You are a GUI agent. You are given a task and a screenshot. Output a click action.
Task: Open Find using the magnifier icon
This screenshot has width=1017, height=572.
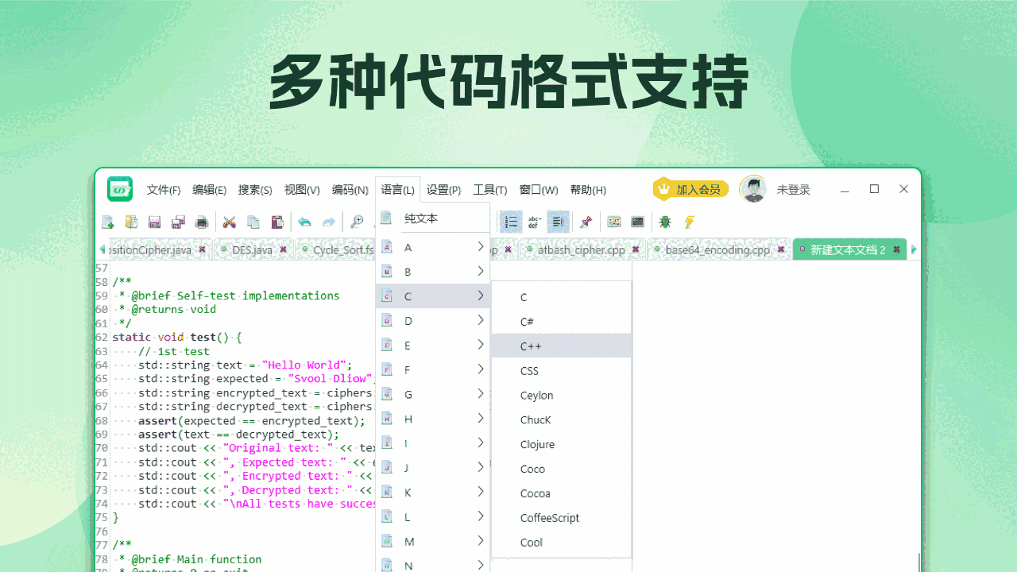pyautogui.click(x=357, y=222)
